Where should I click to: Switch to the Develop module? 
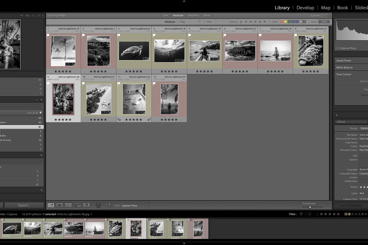(x=305, y=8)
